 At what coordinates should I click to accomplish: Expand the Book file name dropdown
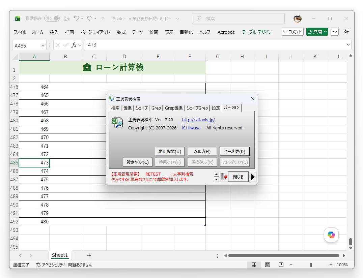[x=177, y=19]
